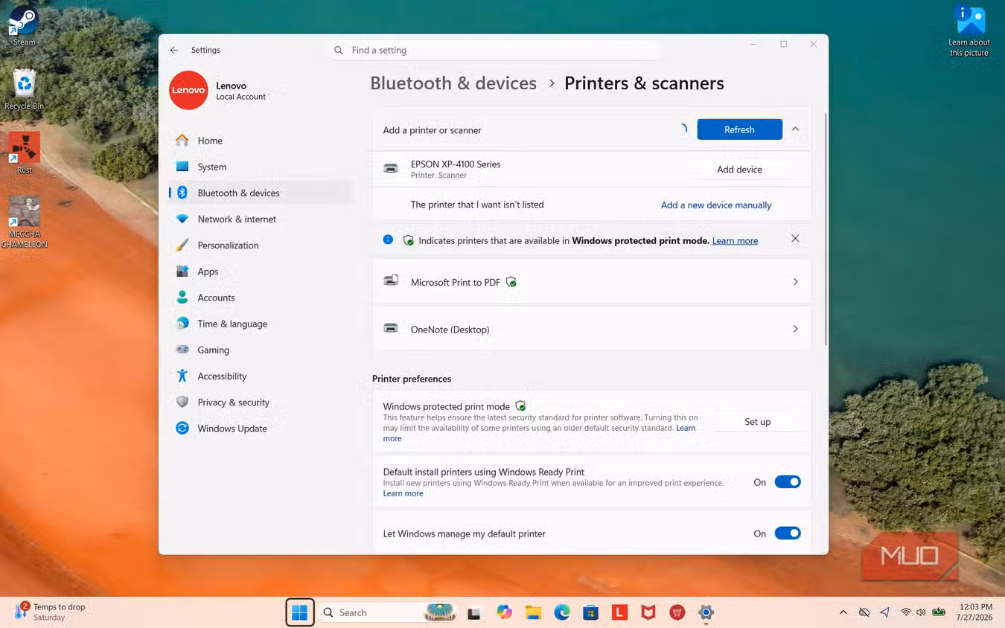This screenshot has width=1005, height=628.
Task: Click Add a new device manually link
Action: click(716, 205)
